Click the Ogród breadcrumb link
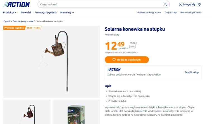Screen dimensions: 212x124 pos(6,21)
